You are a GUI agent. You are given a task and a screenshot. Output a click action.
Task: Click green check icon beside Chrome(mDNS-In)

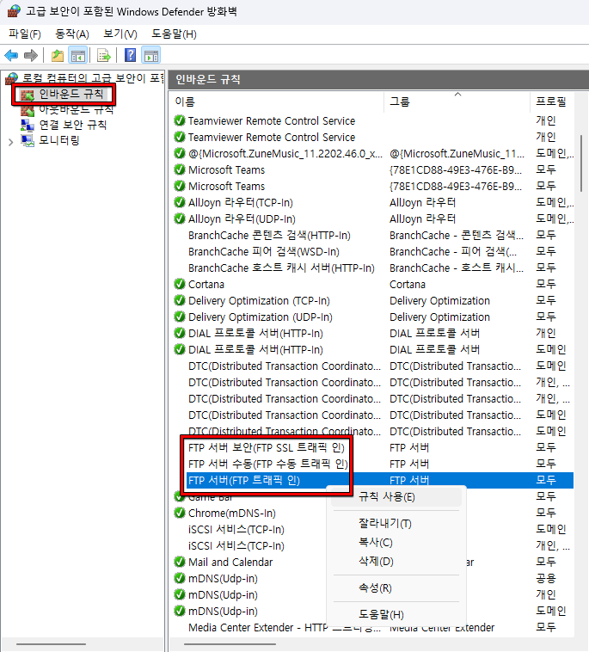pos(180,513)
